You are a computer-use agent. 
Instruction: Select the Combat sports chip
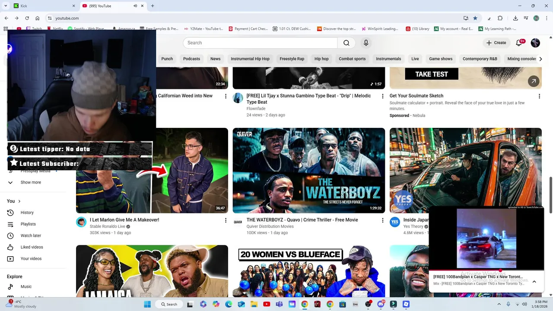(x=352, y=59)
